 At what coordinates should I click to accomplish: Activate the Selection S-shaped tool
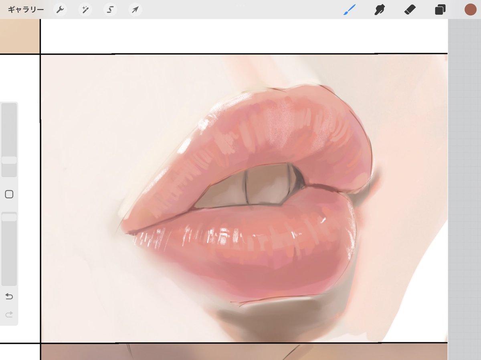(110, 10)
